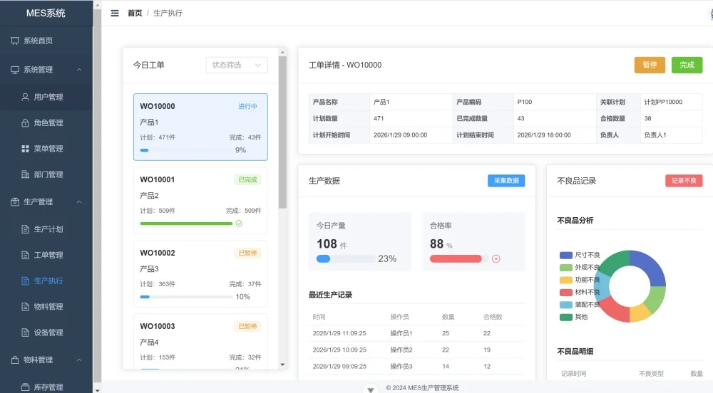Click the WO10000 progress bar

186,150
